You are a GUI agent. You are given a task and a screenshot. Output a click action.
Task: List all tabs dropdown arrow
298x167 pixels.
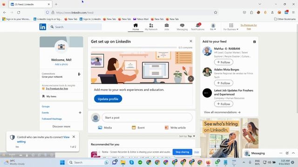(x=260, y=4)
